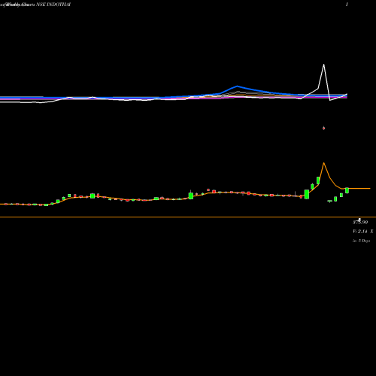
Task: Click the rightmost green candlestick
Action: click(347, 190)
